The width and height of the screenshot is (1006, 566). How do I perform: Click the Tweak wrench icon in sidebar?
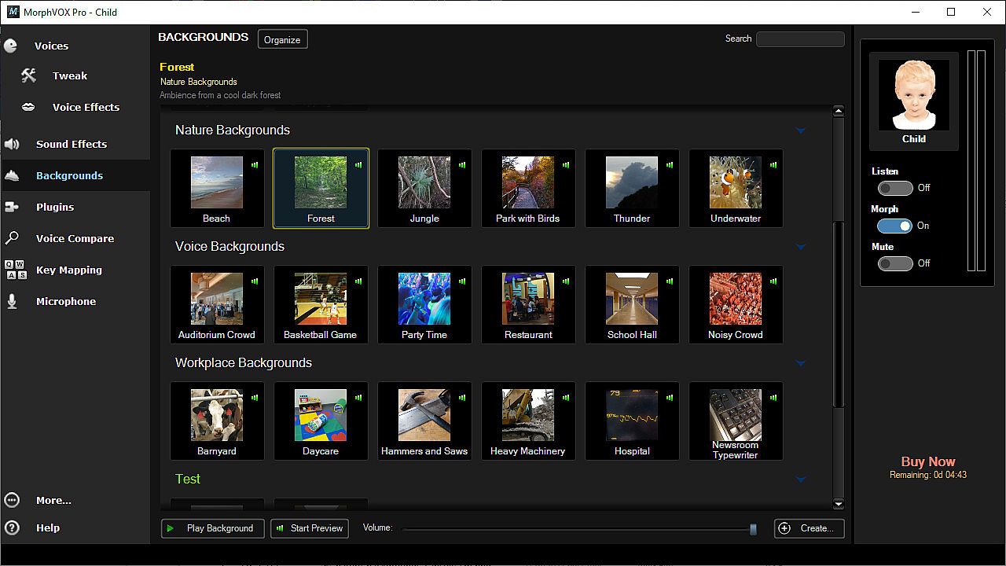click(x=29, y=75)
